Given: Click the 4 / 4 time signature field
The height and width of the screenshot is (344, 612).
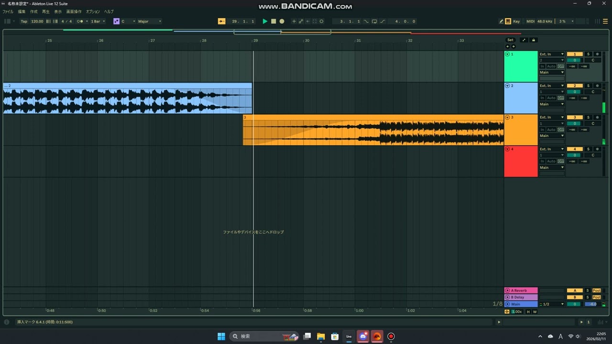Looking at the screenshot, I should coord(66,21).
